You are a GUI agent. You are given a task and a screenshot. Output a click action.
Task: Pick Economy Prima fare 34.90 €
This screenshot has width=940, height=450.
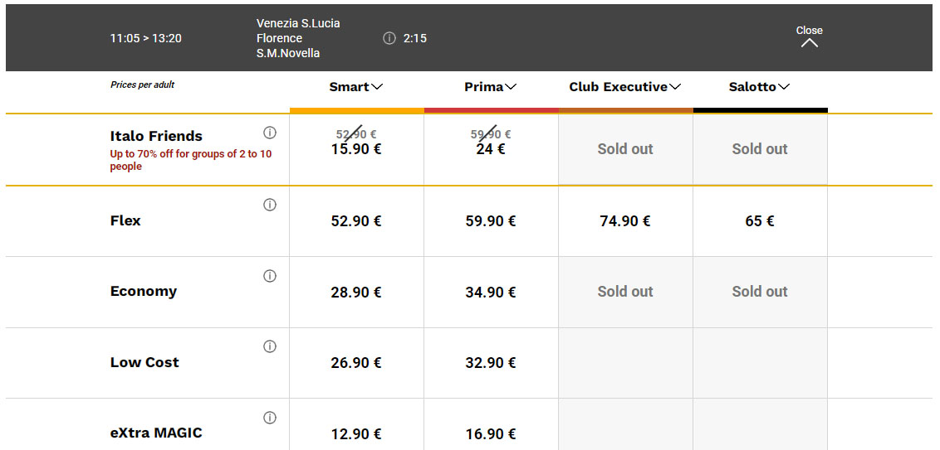point(491,292)
